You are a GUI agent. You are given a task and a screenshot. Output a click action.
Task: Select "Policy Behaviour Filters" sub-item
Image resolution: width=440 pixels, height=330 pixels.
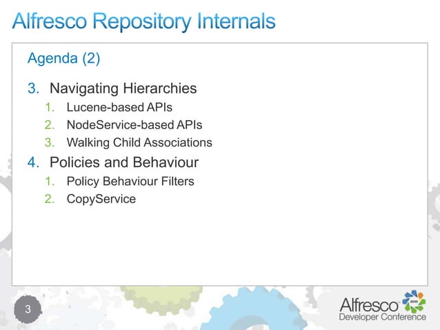130,182
